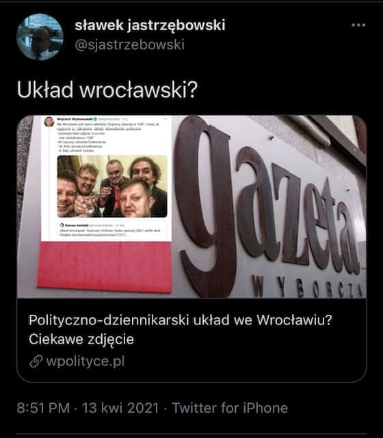Click the chain link icon beside wpolityce.pl
Image resolution: width=383 pixels, height=438 pixels.
(x=36, y=361)
